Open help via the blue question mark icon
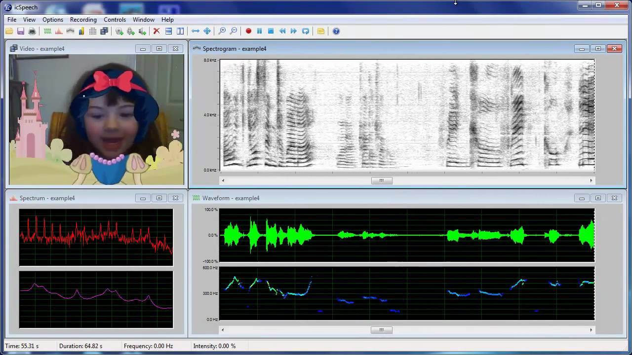 [x=336, y=31]
